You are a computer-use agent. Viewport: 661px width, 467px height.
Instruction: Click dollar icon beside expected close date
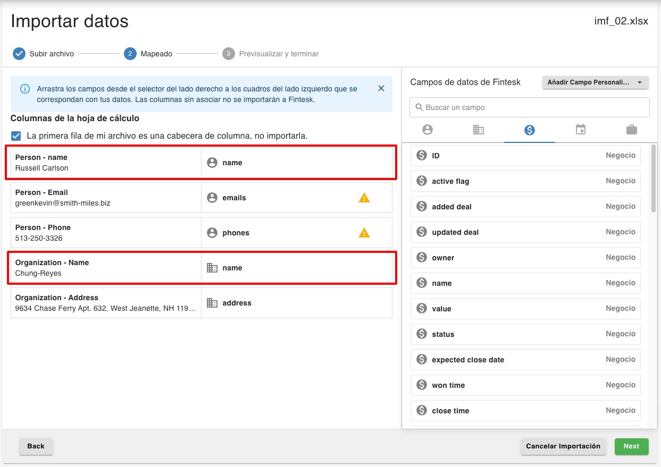tap(422, 360)
